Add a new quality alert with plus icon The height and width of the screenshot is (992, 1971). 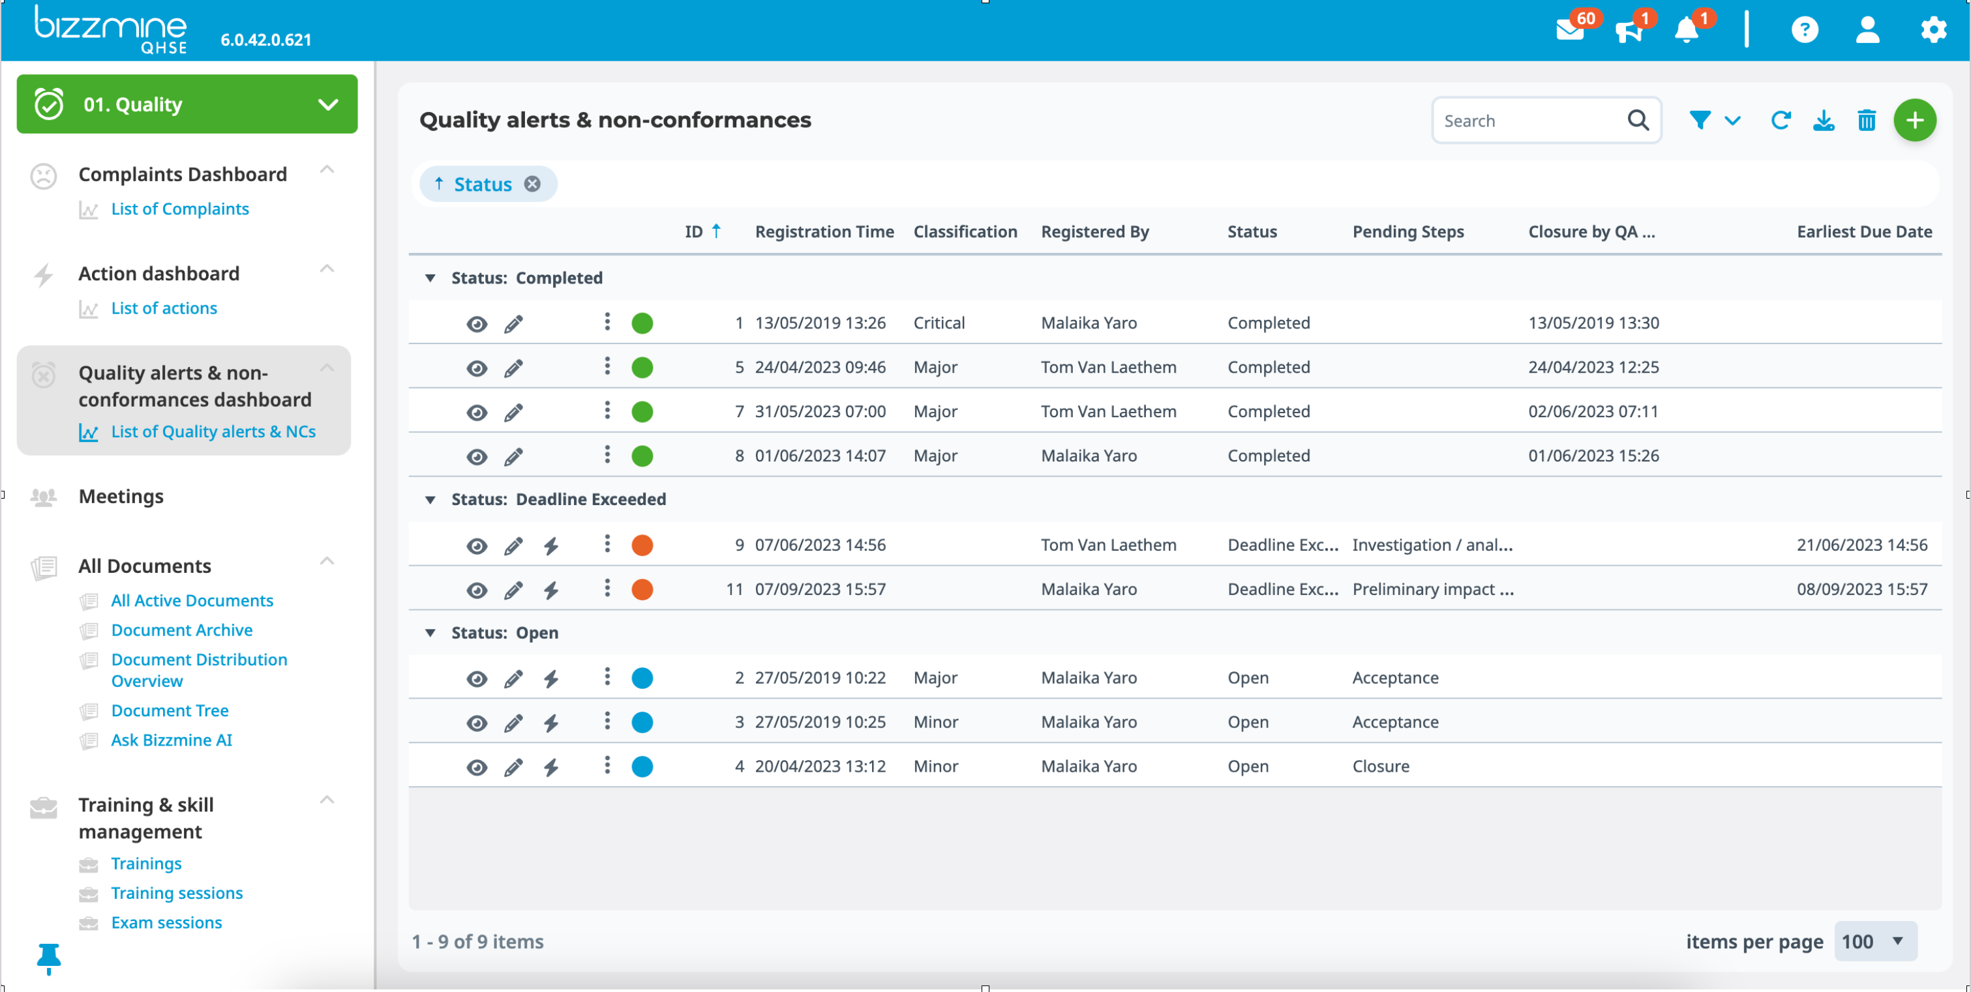[x=1915, y=120]
